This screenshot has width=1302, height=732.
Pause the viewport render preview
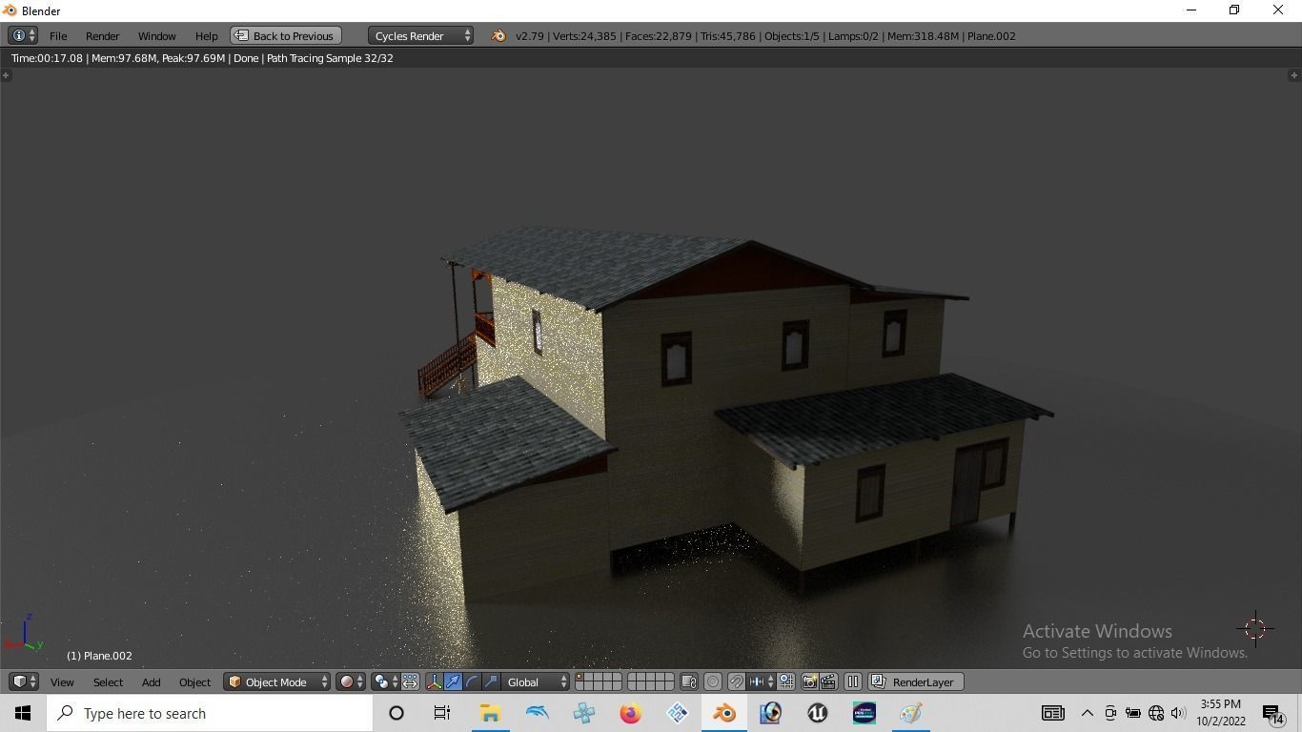(853, 681)
